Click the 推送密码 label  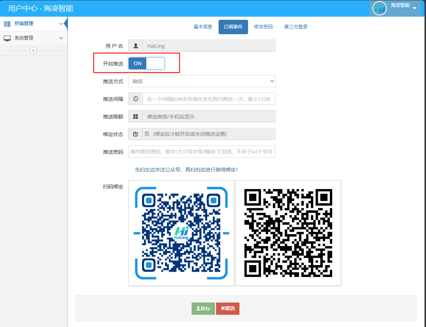click(113, 152)
